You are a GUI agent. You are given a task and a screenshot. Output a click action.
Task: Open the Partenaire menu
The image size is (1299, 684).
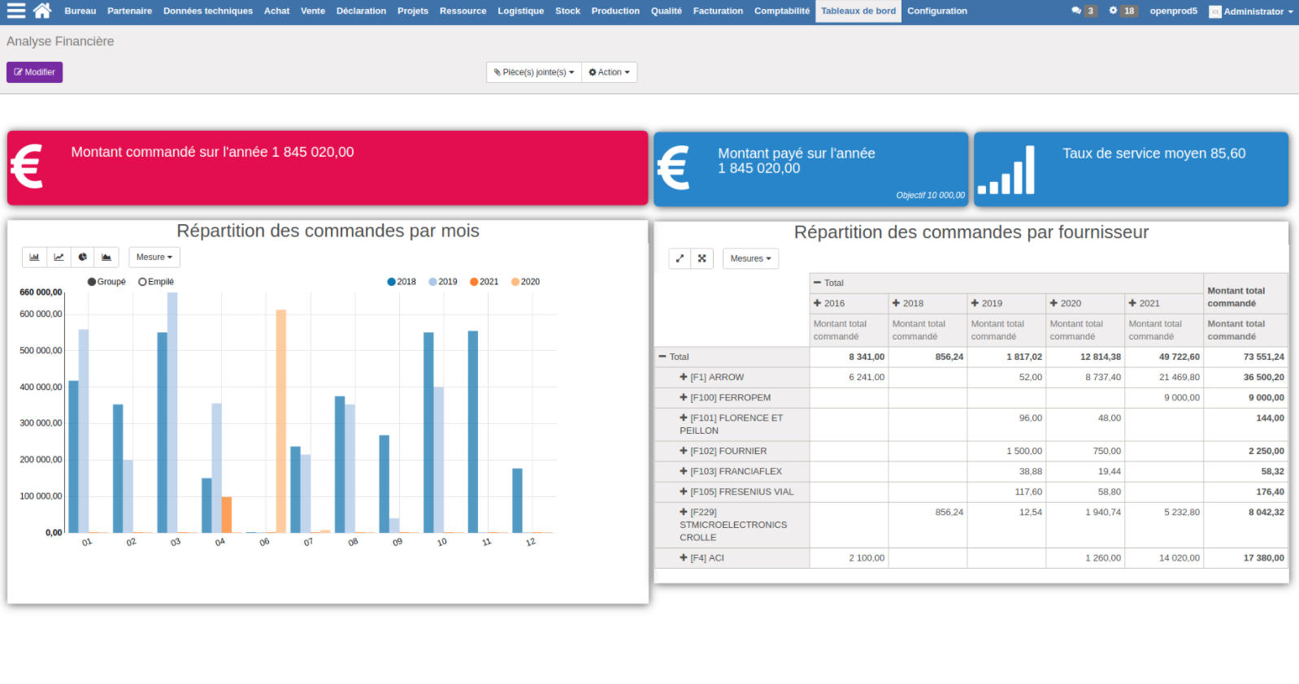130,11
